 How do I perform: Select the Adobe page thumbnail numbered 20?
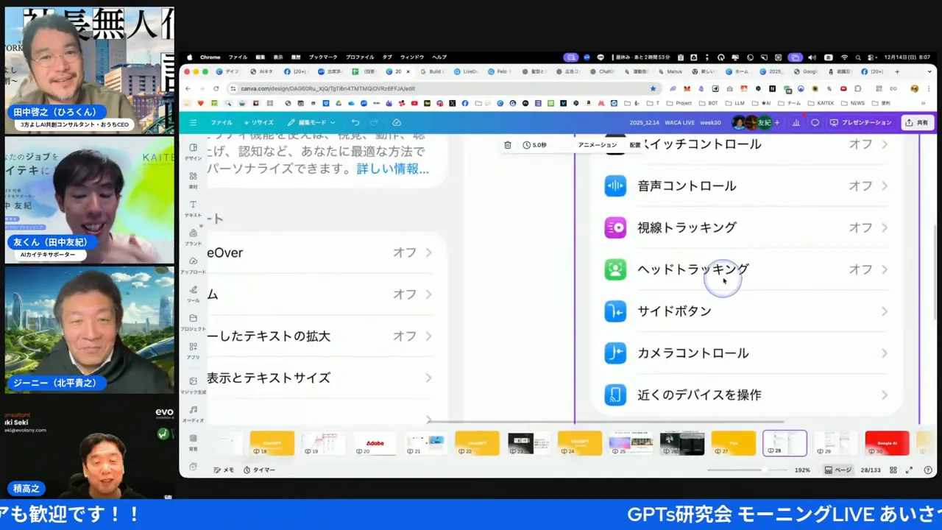[375, 442]
